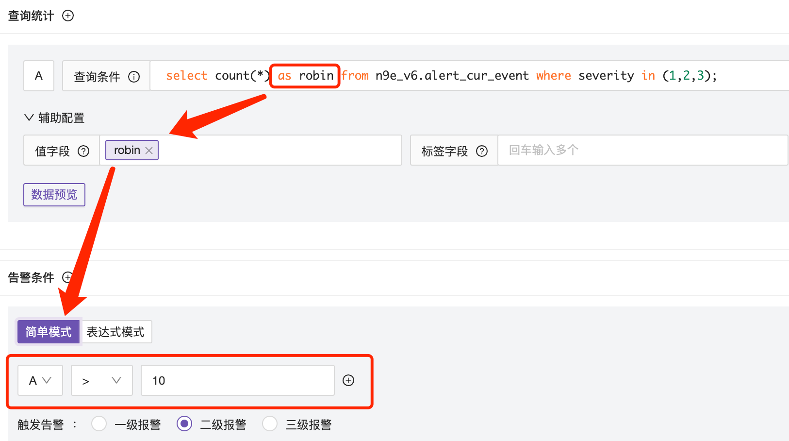The image size is (789, 441).
Task: Collapse the 辅助配置 section
Action: click(29, 118)
